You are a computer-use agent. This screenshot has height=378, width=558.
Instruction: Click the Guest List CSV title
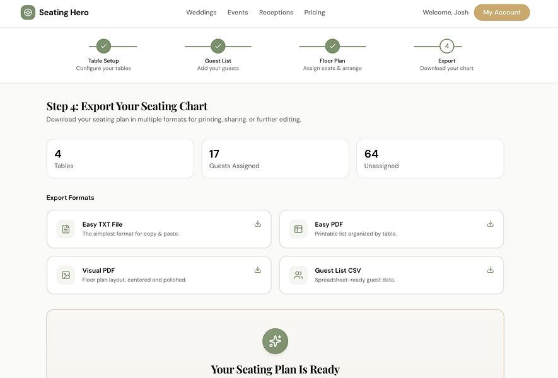(338, 271)
